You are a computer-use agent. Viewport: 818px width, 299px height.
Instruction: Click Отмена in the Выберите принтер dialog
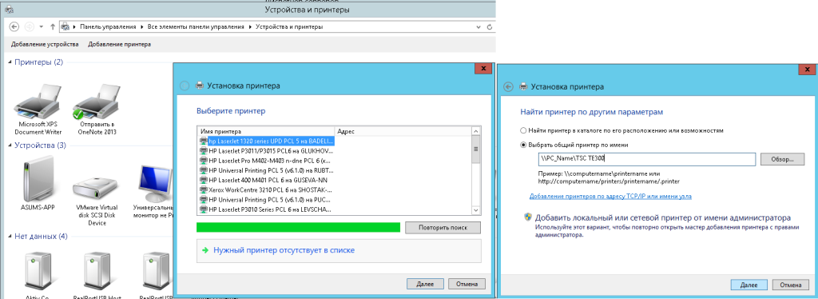(467, 285)
